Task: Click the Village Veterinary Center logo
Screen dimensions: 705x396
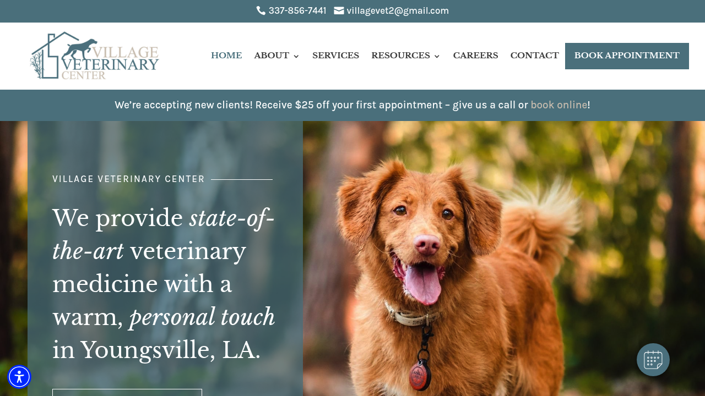Action: click(95, 56)
